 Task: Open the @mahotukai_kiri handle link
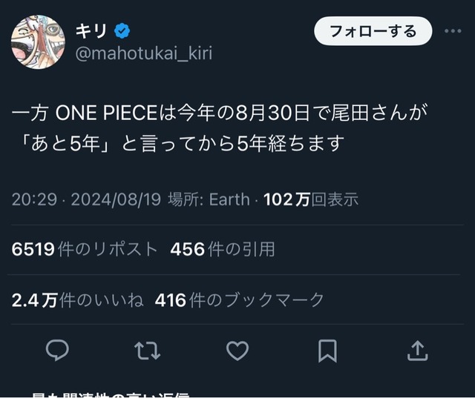pos(143,53)
